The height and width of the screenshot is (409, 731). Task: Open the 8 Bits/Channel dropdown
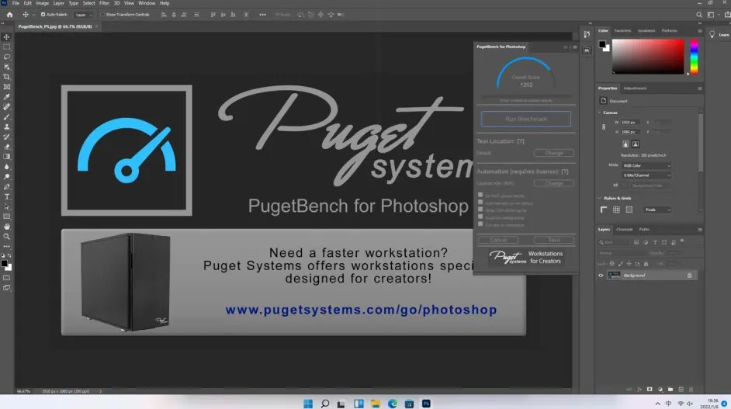tap(646, 175)
